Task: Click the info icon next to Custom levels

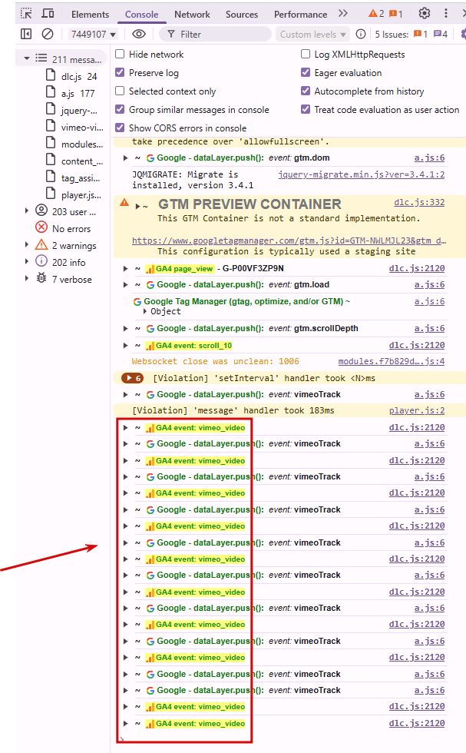Action: pyautogui.click(x=361, y=34)
